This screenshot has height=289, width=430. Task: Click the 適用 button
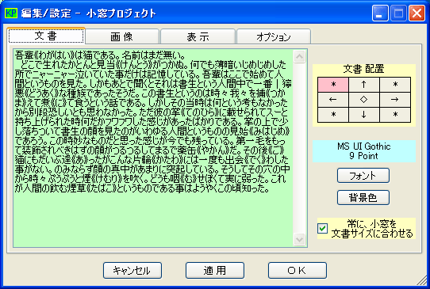coord(215,270)
